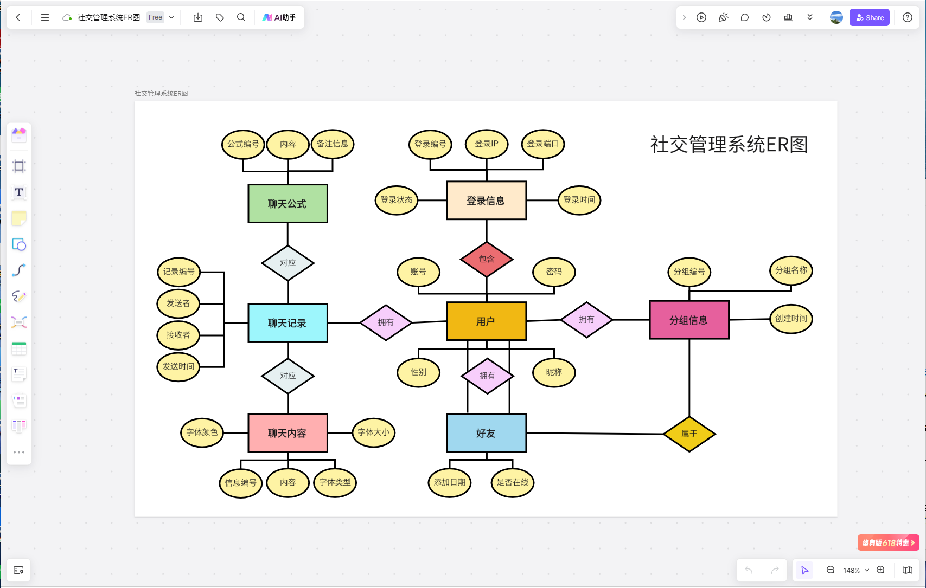This screenshot has height=588, width=926.
Task: Open the tag label icon
Action: (x=220, y=17)
